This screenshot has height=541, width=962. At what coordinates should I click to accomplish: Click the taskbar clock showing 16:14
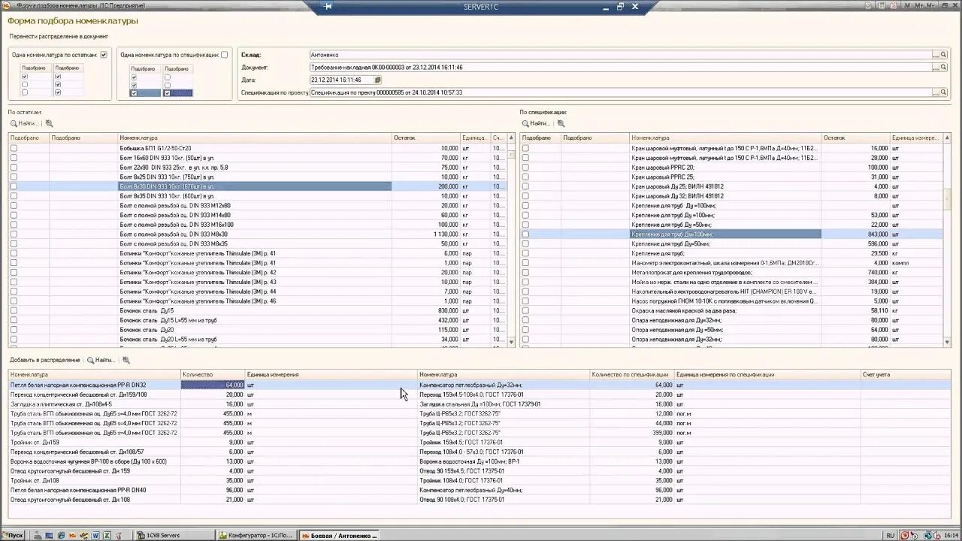pos(951,535)
